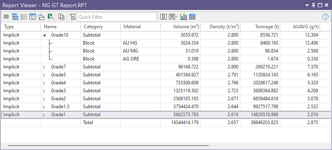Click the add selection filter cursor icon
Viewport: 332px width, 150px height.
[73, 17]
